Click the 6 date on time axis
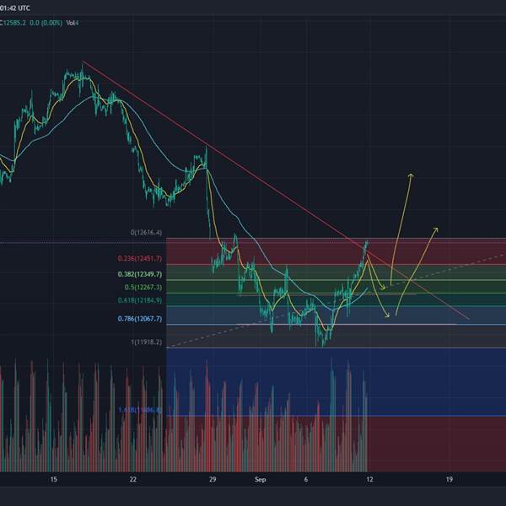The width and height of the screenshot is (506, 506). [x=306, y=480]
